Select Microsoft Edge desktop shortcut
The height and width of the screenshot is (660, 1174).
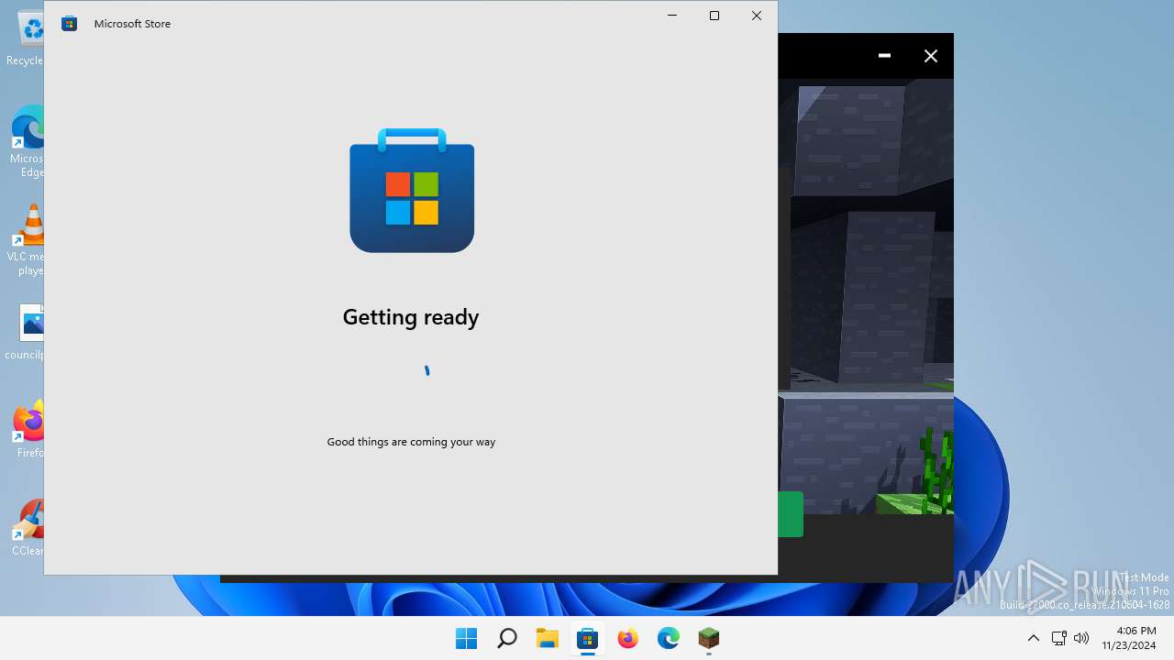point(26,141)
